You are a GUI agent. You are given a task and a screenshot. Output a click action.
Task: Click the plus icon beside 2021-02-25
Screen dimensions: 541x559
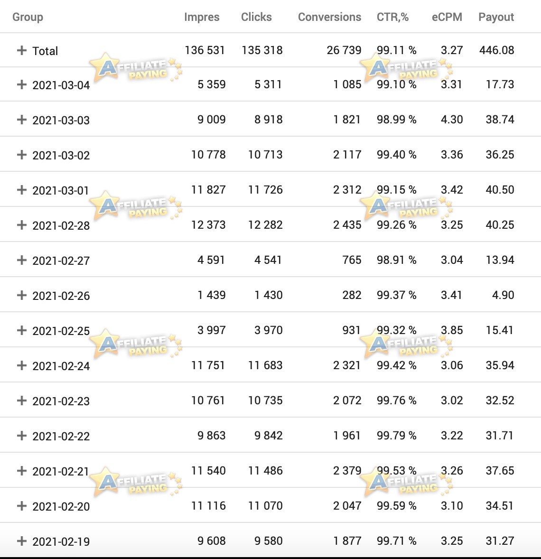[x=22, y=330]
